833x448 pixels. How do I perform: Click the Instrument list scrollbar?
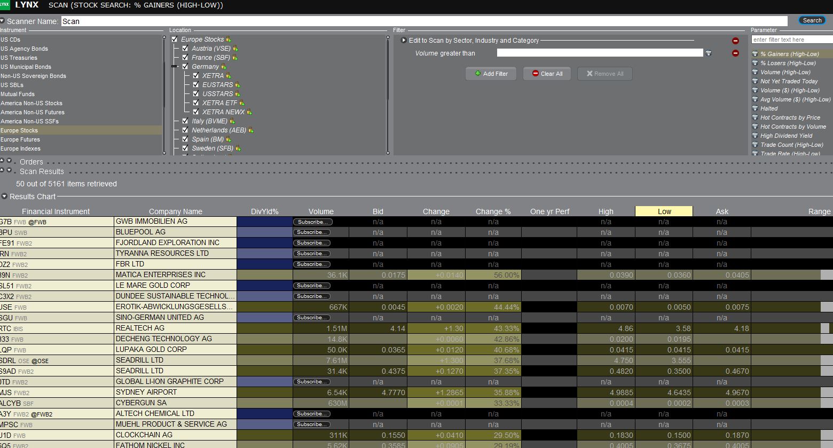pos(164,94)
